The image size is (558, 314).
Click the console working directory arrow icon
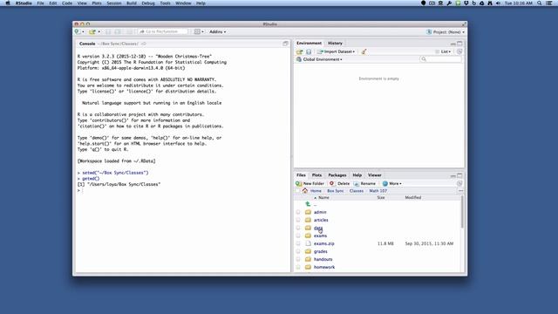coord(143,44)
